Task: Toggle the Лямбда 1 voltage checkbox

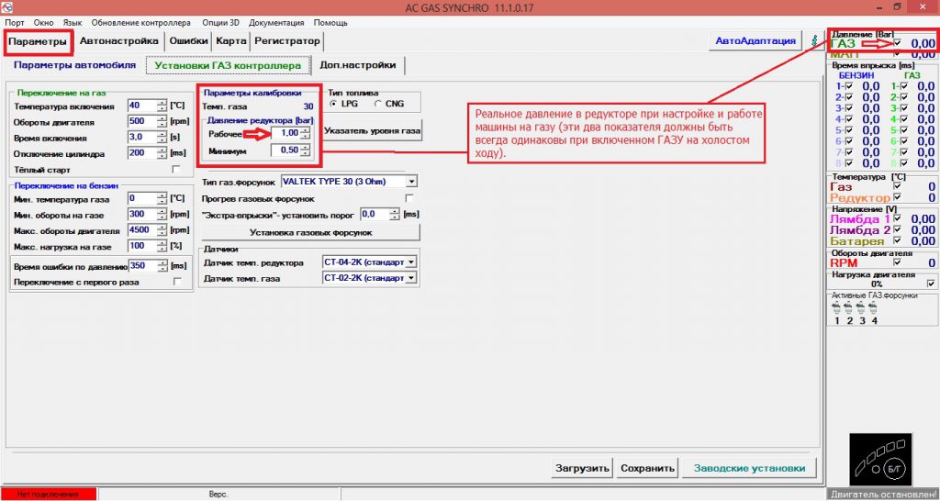Action: (x=898, y=218)
